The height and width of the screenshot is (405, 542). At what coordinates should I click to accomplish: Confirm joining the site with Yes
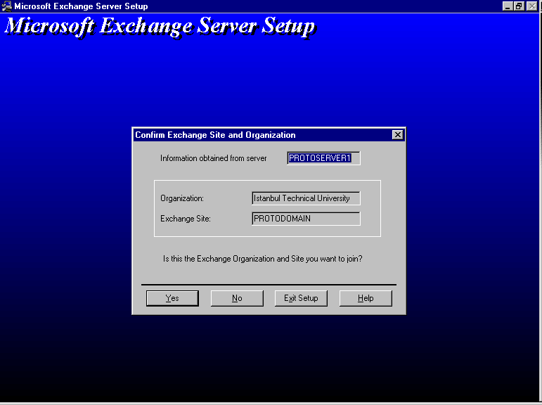172,298
